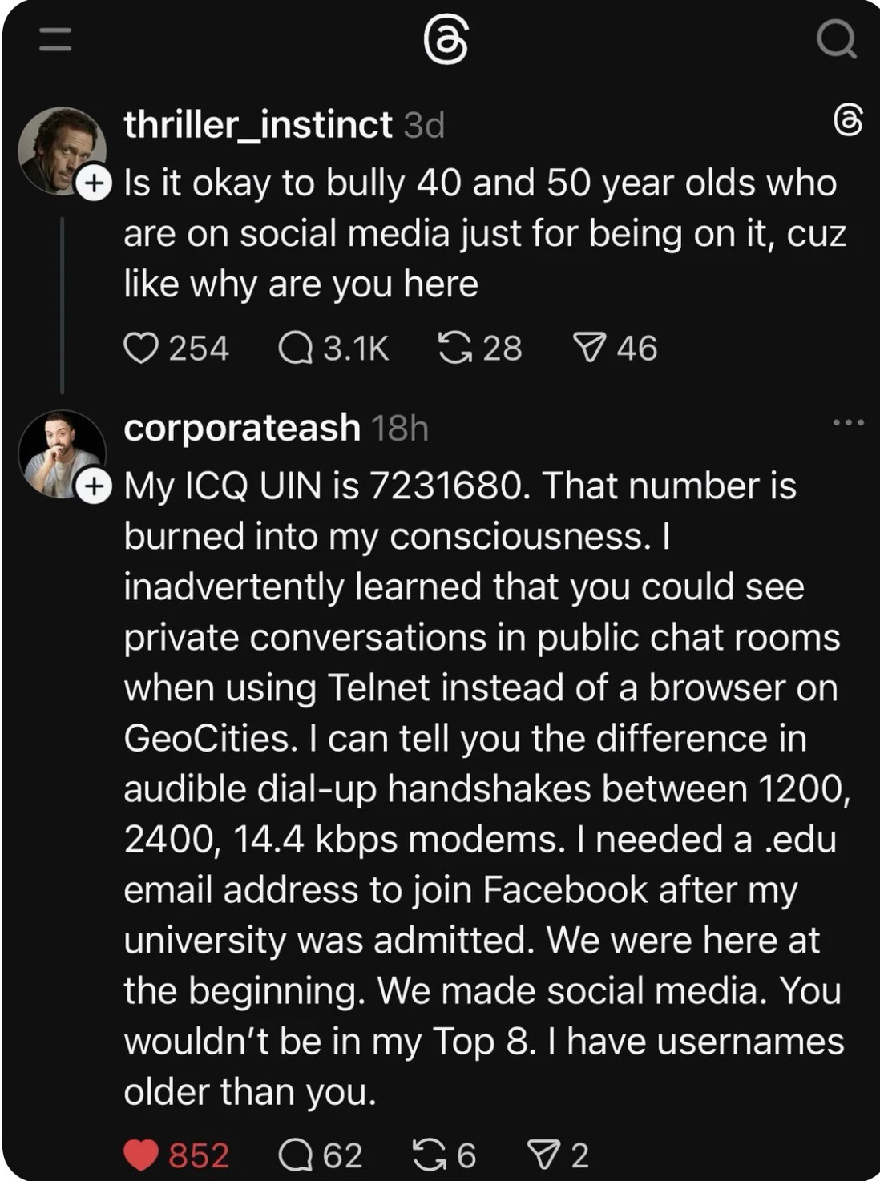The image size is (880, 1181).
Task: Follow corporateash using the plus badge
Action: [94, 486]
